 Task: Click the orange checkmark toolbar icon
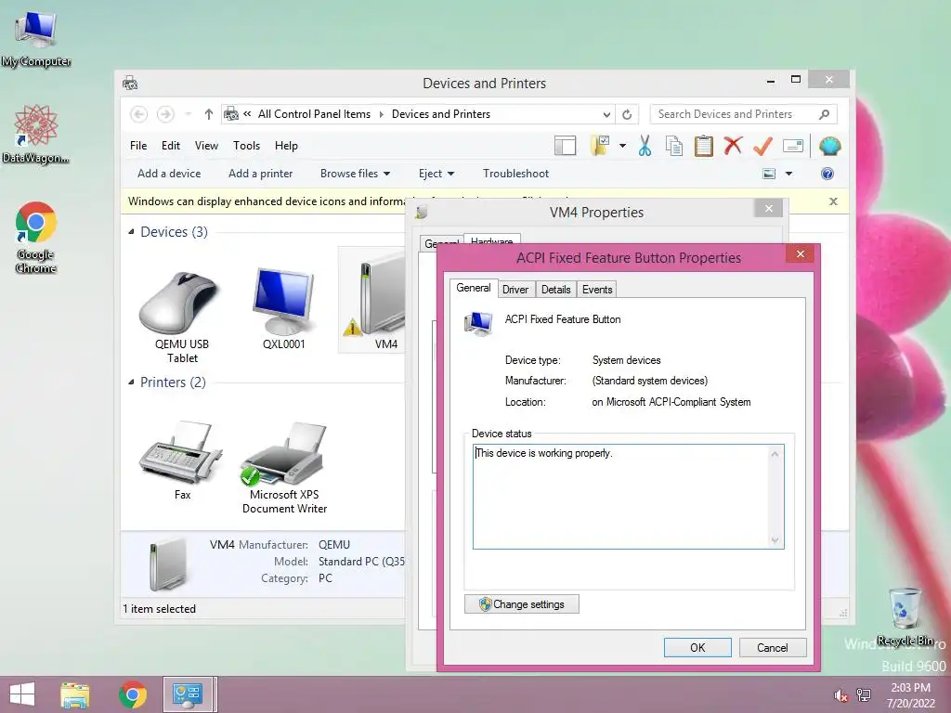pyautogui.click(x=762, y=146)
